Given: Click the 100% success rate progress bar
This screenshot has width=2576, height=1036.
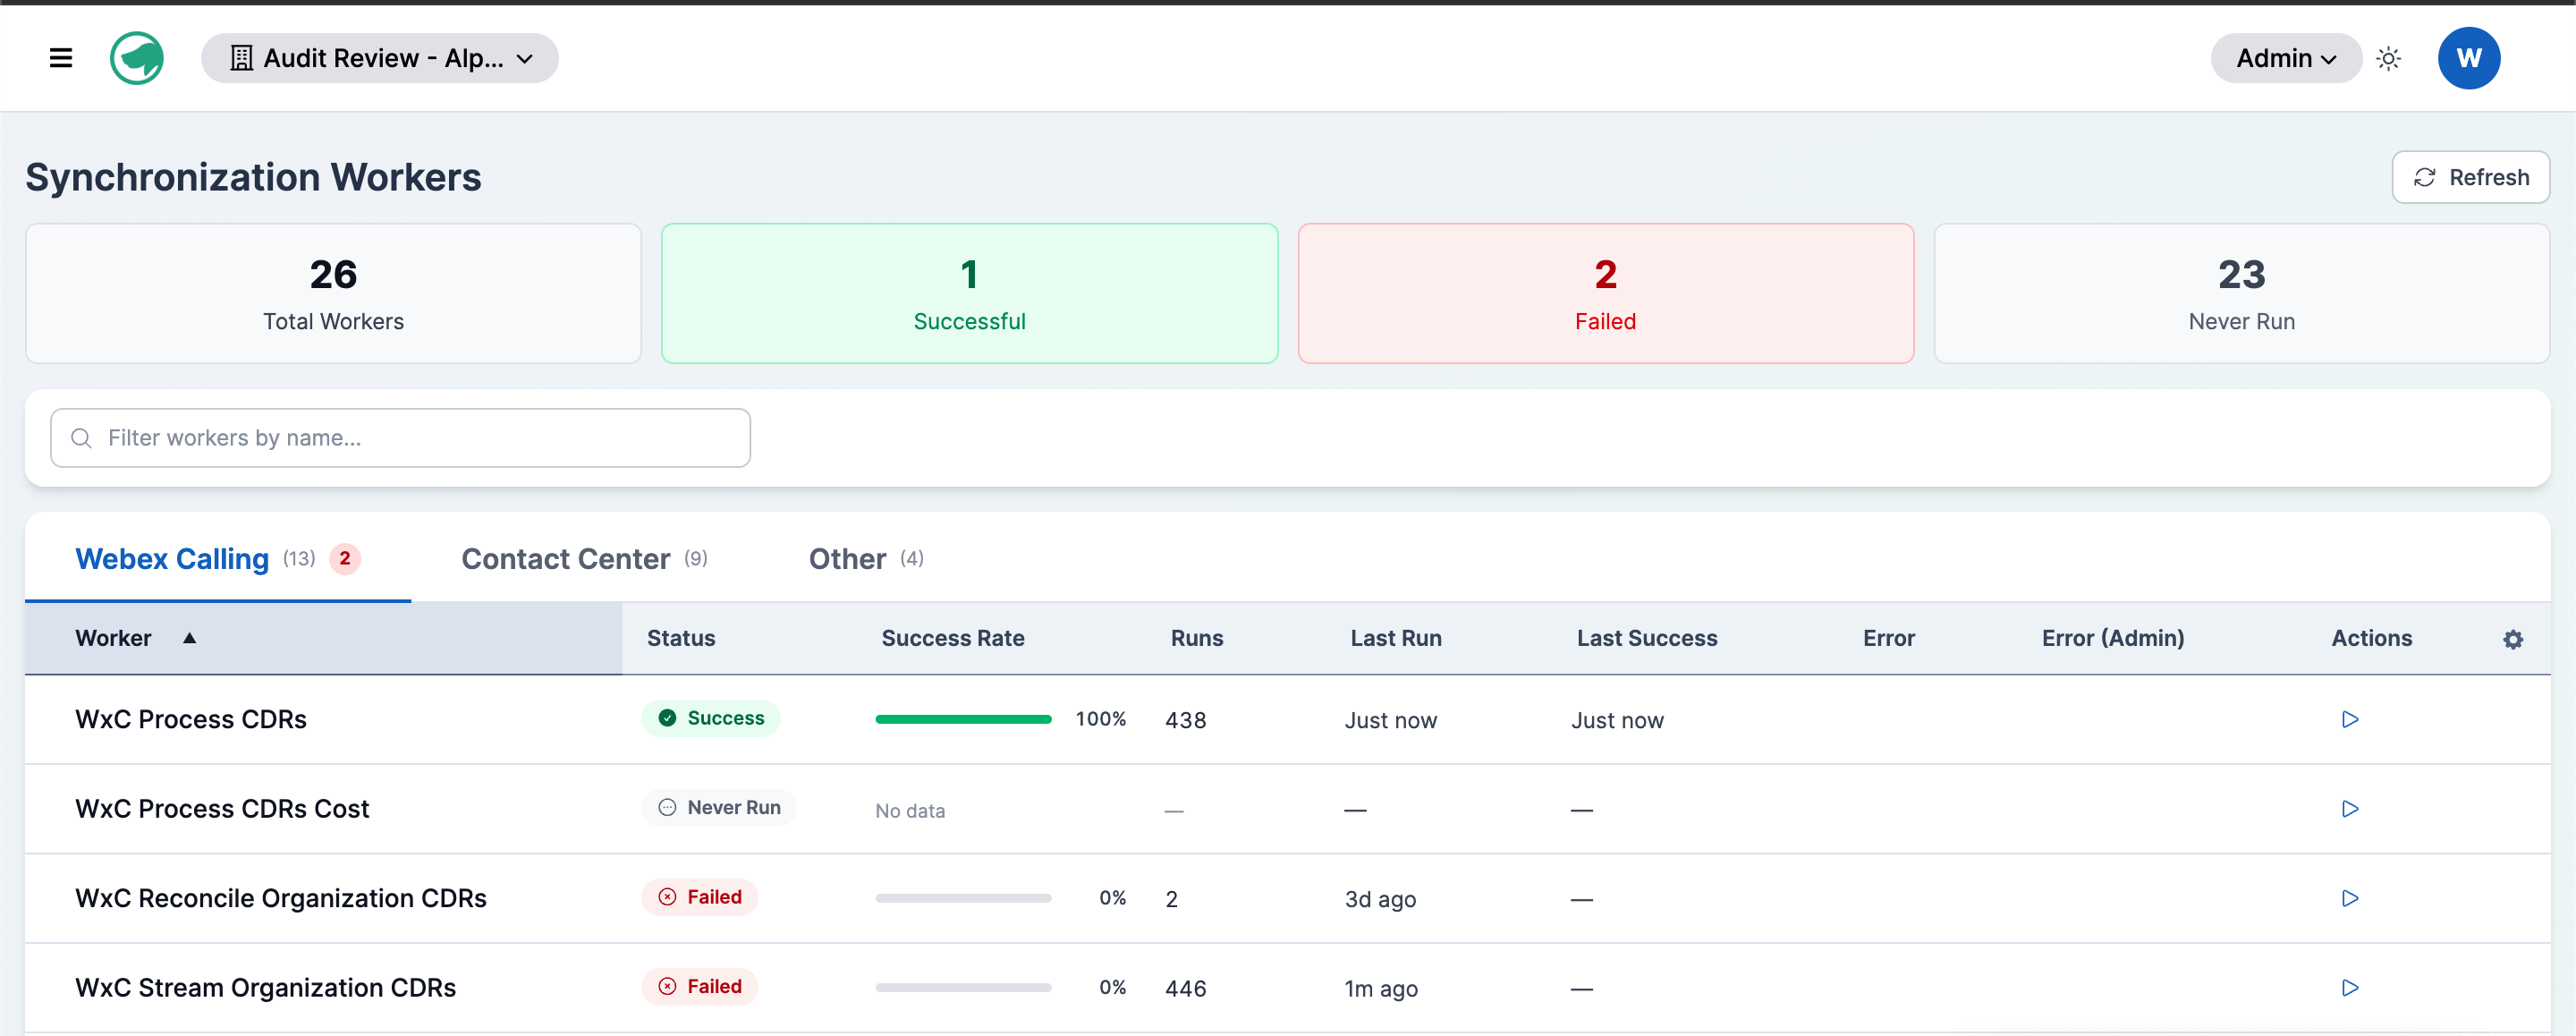Looking at the screenshot, I should click(x=963, y=719).
